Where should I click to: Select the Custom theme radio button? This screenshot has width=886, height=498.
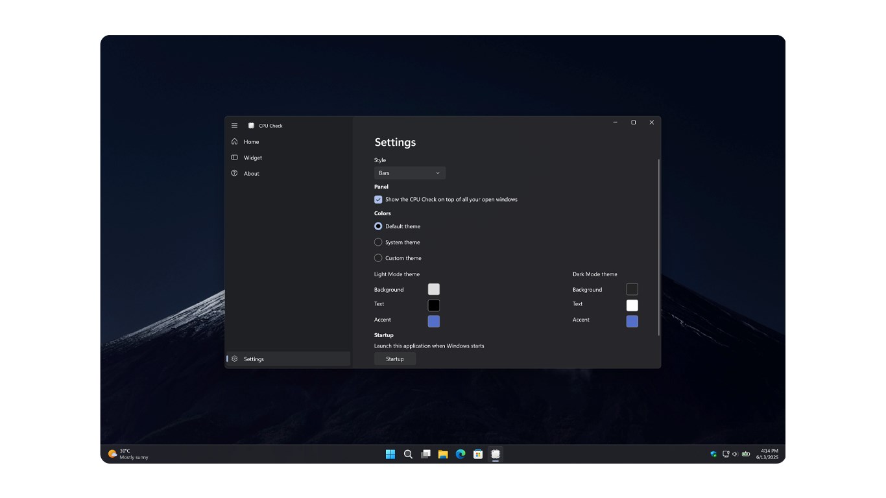(378, 258)
